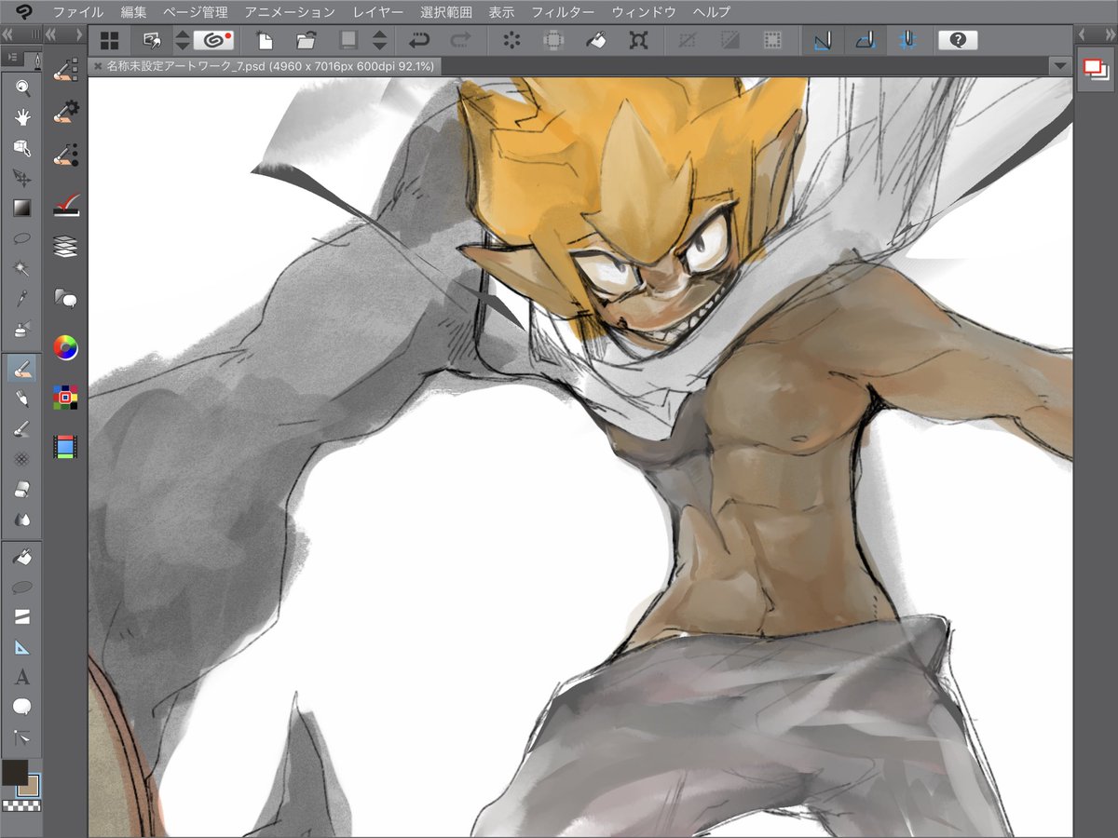1118x838 pixels.
Task: Select the Zoom magnifier tool
Action: (21, 88)
